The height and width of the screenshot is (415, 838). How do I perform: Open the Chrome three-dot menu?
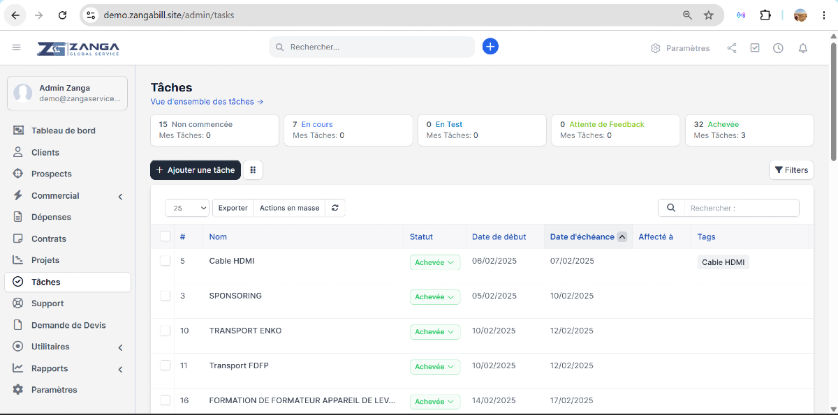(824, 15)
